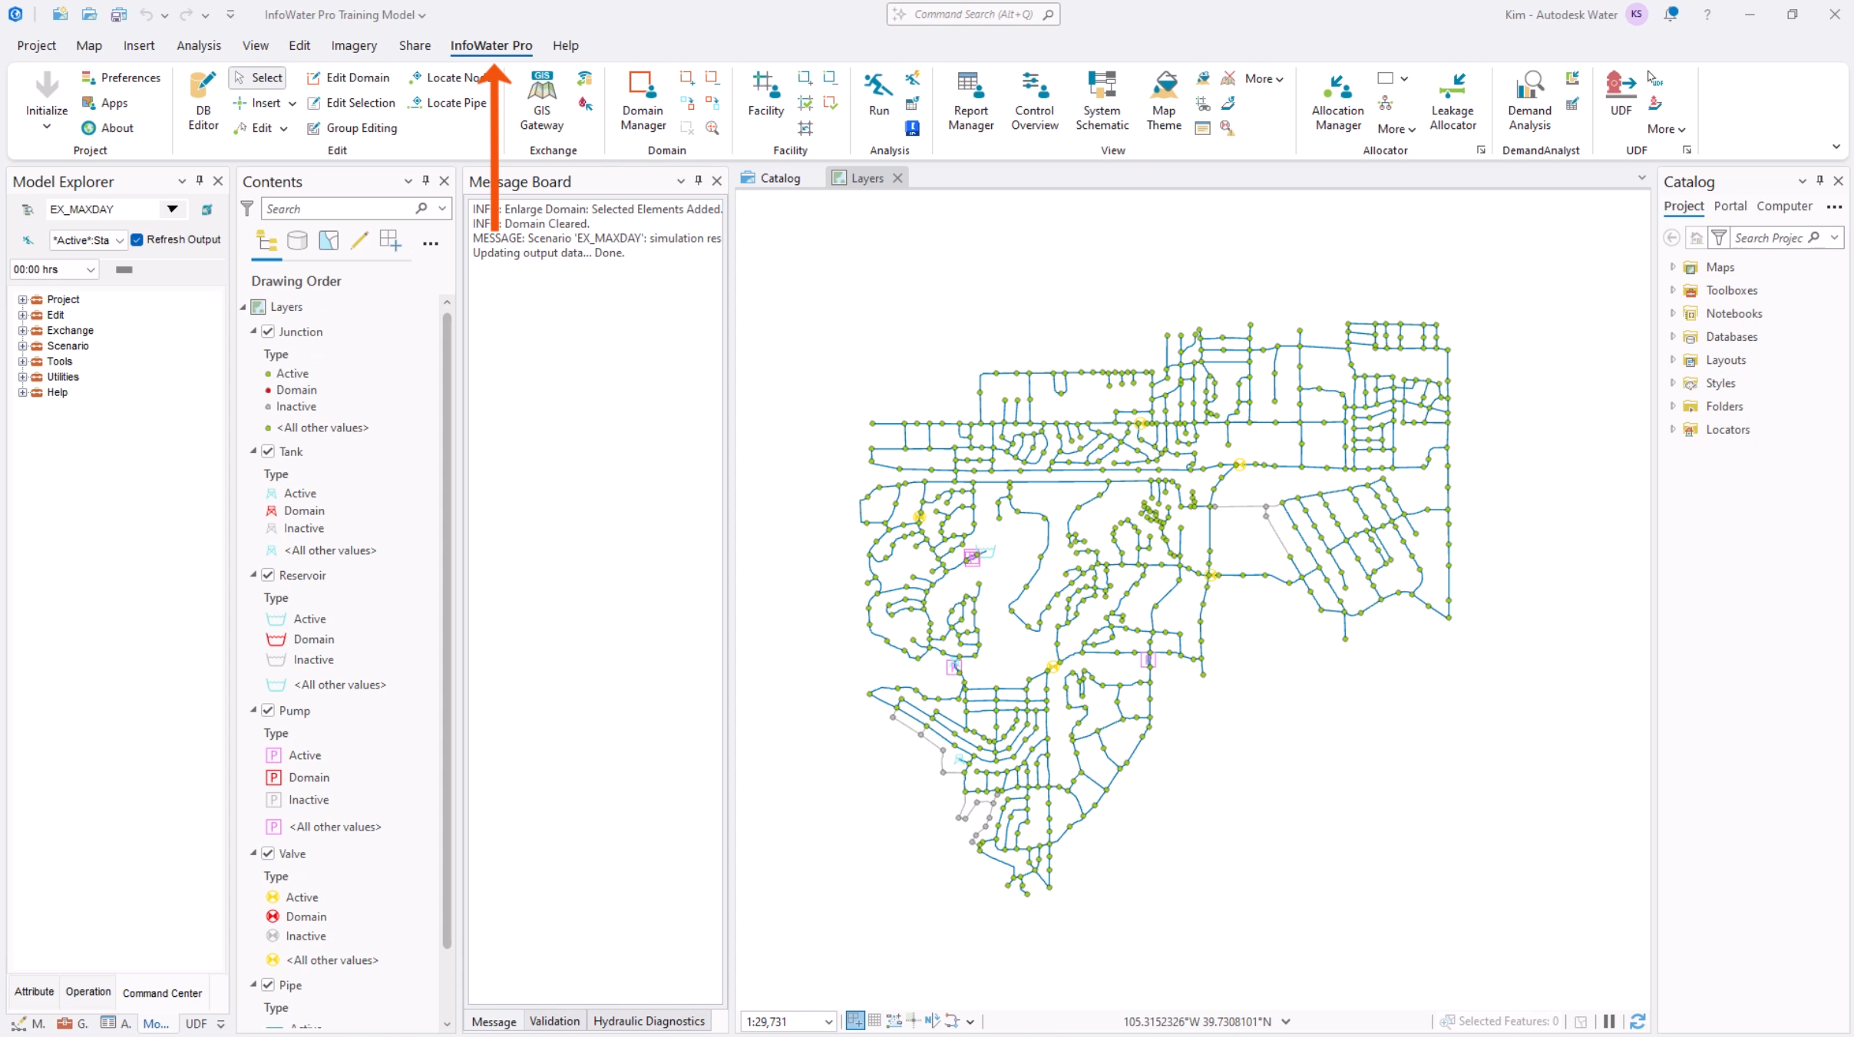Image resolution: width=1854 pixels, height=1037 pixels.
Task: Open the EX_MAXDAY scenario dropdown
Action: 172,209
